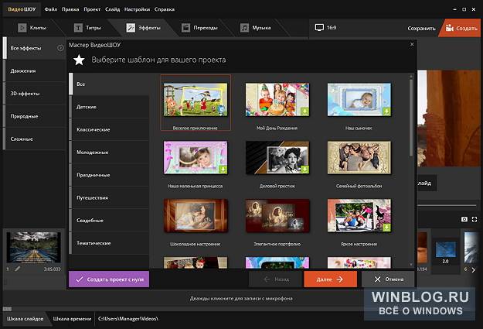Click the 16:9 aspect ratio monitor icon
This screenshot has width=483, height=329.
click(319, 27)
